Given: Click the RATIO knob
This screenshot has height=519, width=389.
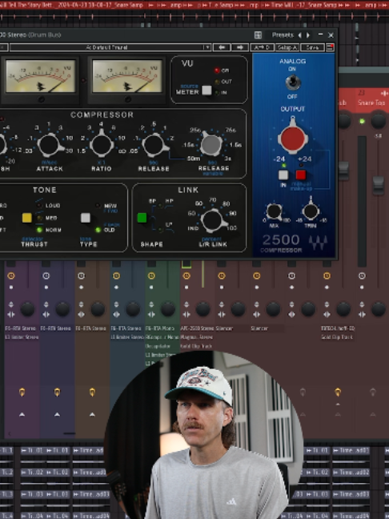Looking at the screenshot, I should (x=102, y=144).
